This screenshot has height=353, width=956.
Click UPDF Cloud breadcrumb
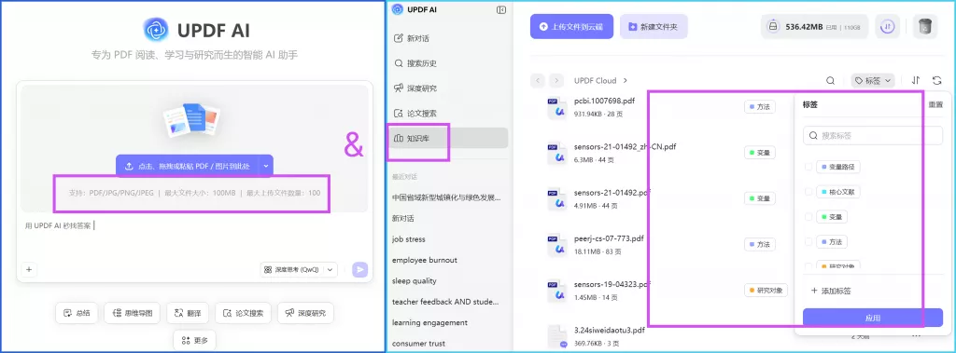[595, 80]
